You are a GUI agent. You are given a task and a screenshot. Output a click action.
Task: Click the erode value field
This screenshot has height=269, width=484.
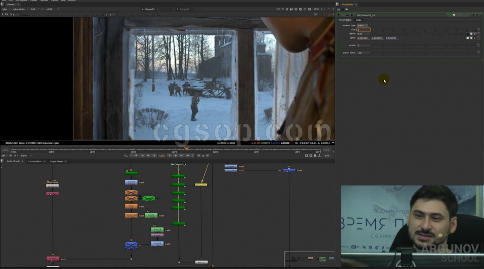(x=363, y=45)
